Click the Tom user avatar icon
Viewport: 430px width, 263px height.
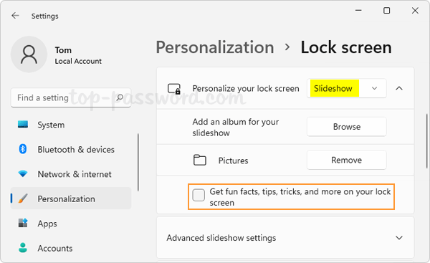pos(29,54)
